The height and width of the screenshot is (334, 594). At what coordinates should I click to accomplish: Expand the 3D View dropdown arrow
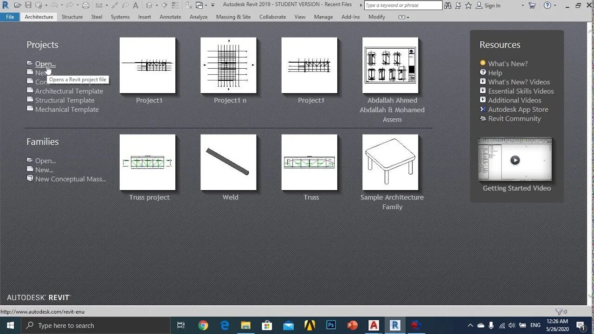point(157,6)
